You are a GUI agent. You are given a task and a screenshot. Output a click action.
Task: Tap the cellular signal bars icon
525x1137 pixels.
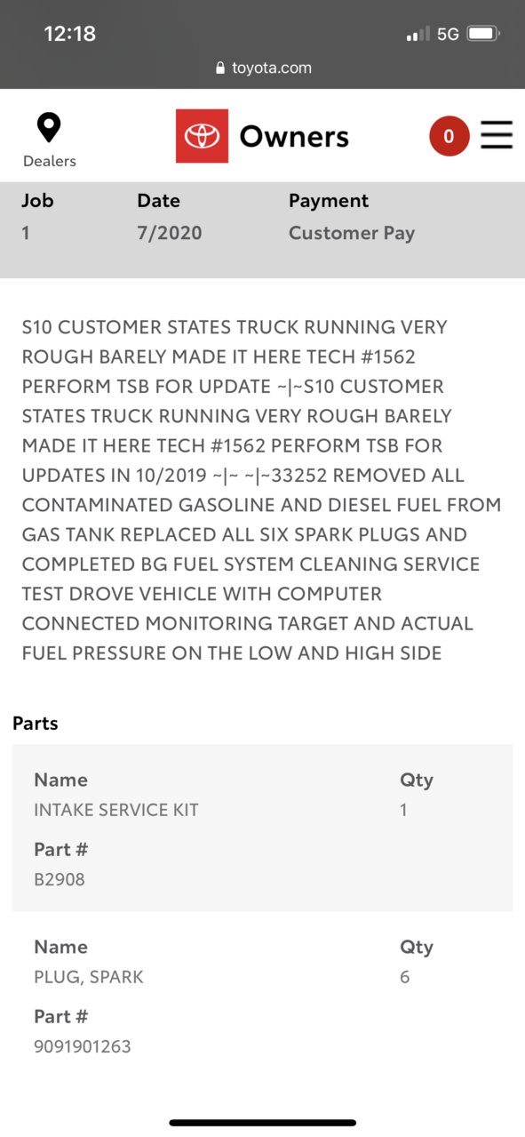[x=418, y=35]
